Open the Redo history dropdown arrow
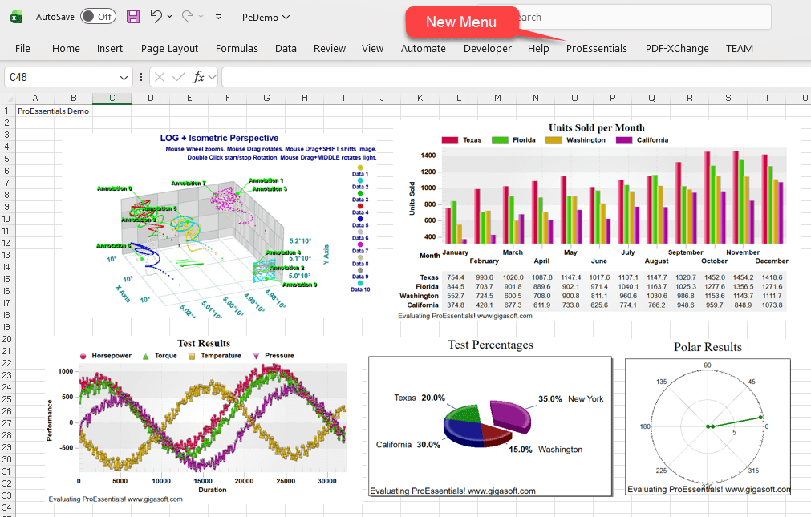 [x=201, y=17]
